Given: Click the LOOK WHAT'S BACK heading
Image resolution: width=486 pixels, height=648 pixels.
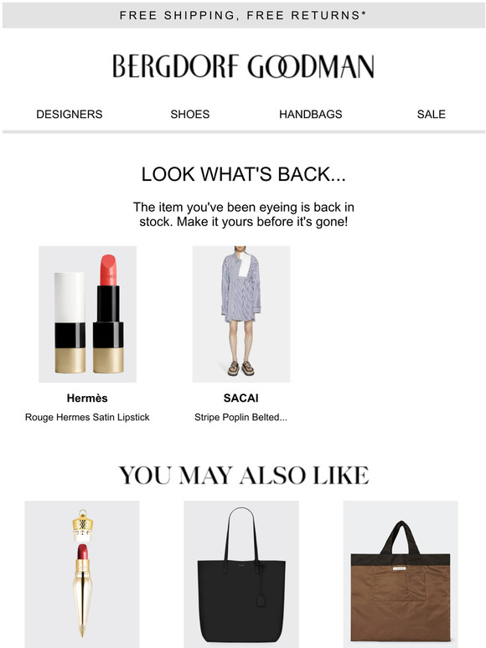Looking at the screenshot, I should click(x=243, y=174).
